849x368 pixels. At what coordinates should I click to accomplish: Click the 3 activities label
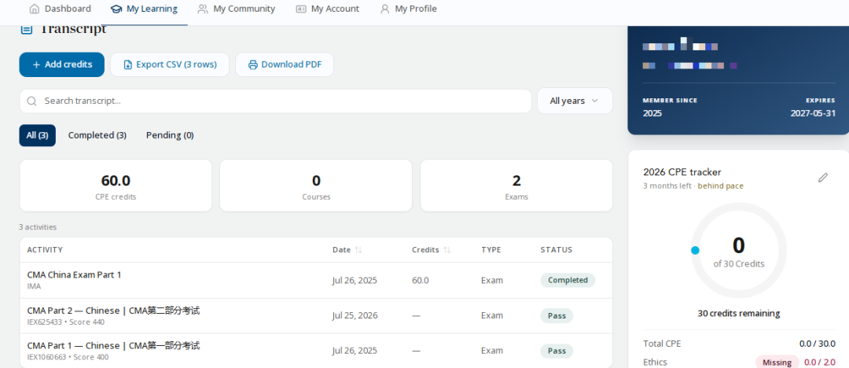38,227
